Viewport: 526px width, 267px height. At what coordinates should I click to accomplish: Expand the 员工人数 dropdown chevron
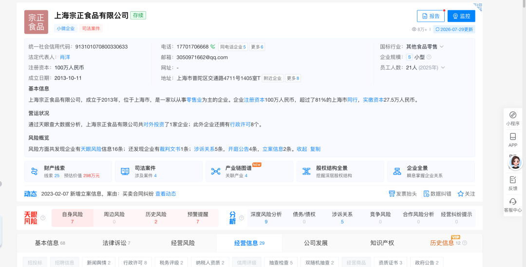(443, 68)
